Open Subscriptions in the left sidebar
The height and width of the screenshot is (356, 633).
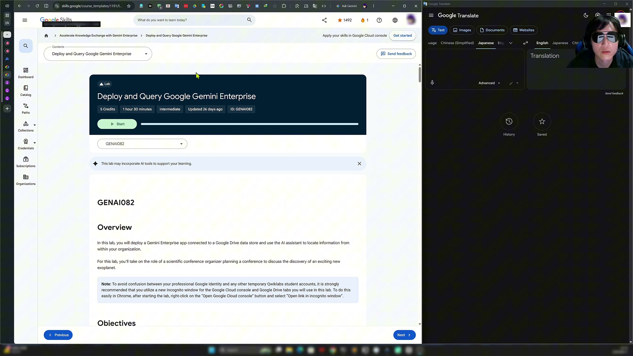(x=26, y=162)
